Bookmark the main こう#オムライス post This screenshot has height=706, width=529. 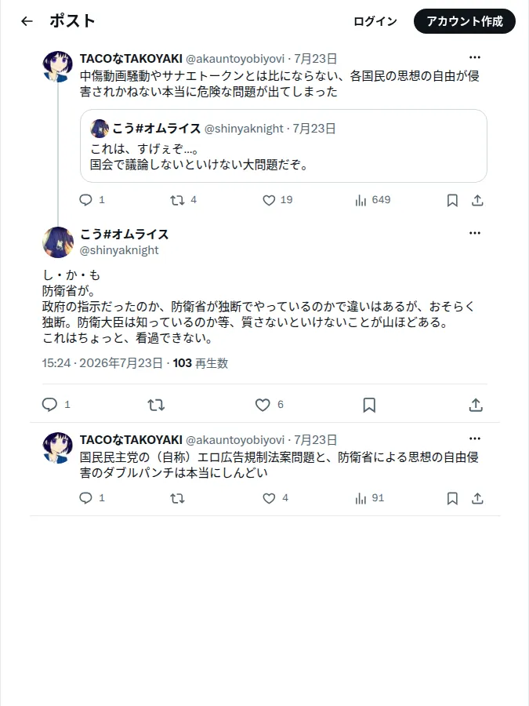tap(369, 405)
